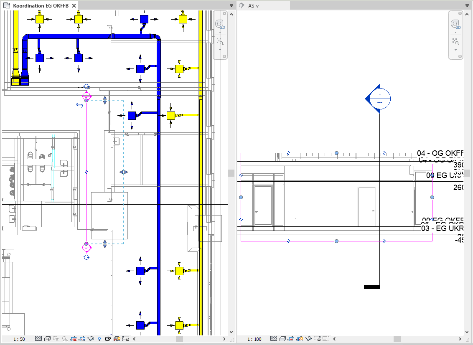Image resolution: width=473 pixels, height=345 pixels.
Task: Open temporary hide/isolate in AS-v view
Action: (309, 339)
